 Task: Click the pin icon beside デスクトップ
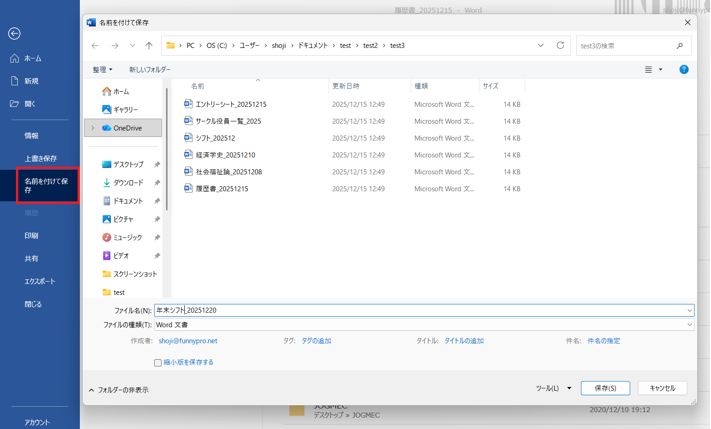(157, 164)
